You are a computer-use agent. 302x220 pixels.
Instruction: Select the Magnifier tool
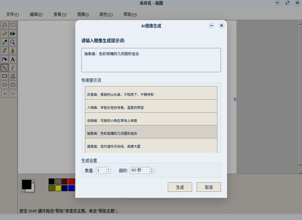[13, 42]
